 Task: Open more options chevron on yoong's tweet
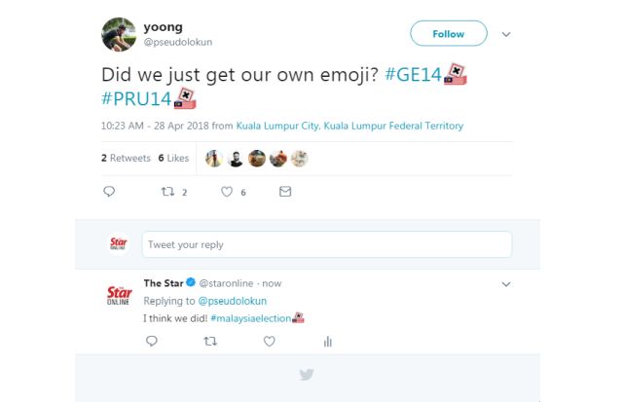coord(506,34)
